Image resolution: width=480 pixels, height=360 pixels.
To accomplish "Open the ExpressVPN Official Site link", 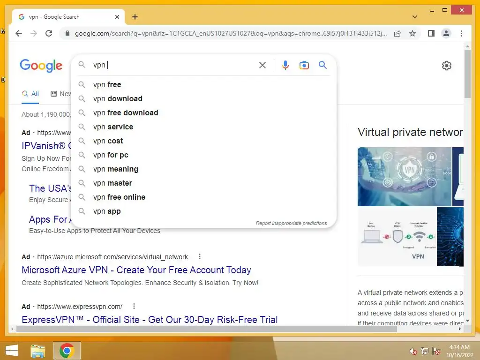I will point(150,320).
